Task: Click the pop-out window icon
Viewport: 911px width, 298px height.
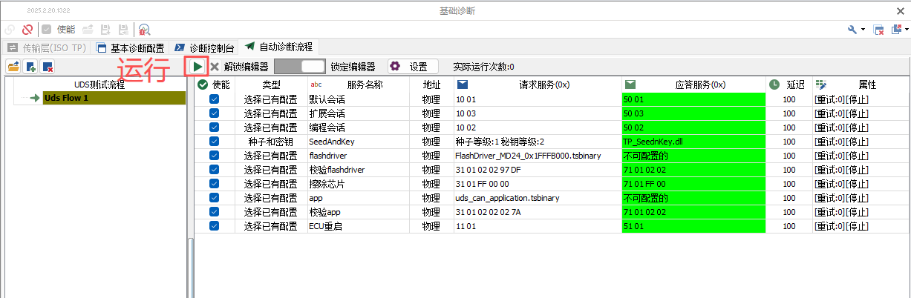Action: pos(896,30)
